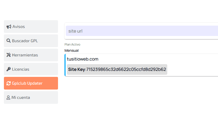
Task: Click the magnifier icon beside Buscador GPL
Action: 9,41
